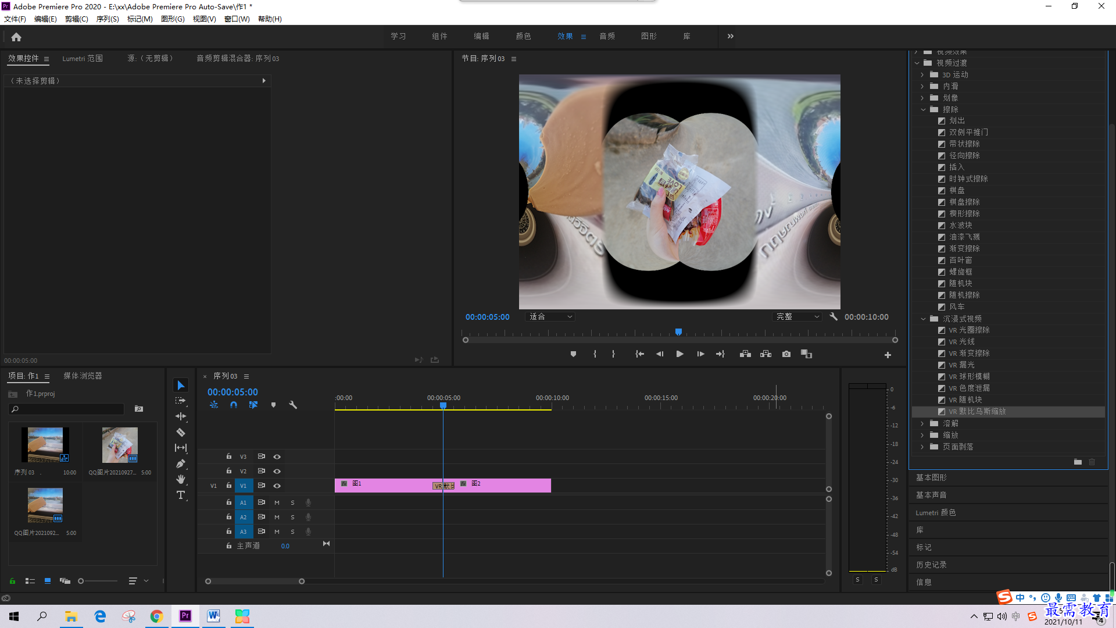Open the 基本图形 panel
Image resolution: width=1116 pixels, height=628 pixels.
pyautogui.click(x=931, y=477)
